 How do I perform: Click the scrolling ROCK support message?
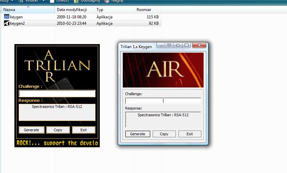[x=57, y=143]
